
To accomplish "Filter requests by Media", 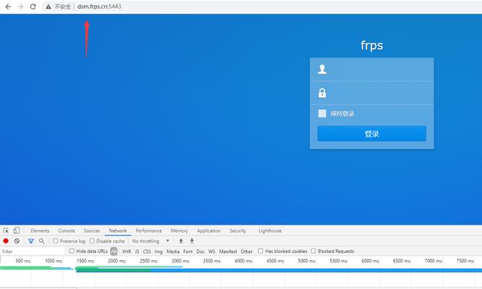I will pos(173,251).
